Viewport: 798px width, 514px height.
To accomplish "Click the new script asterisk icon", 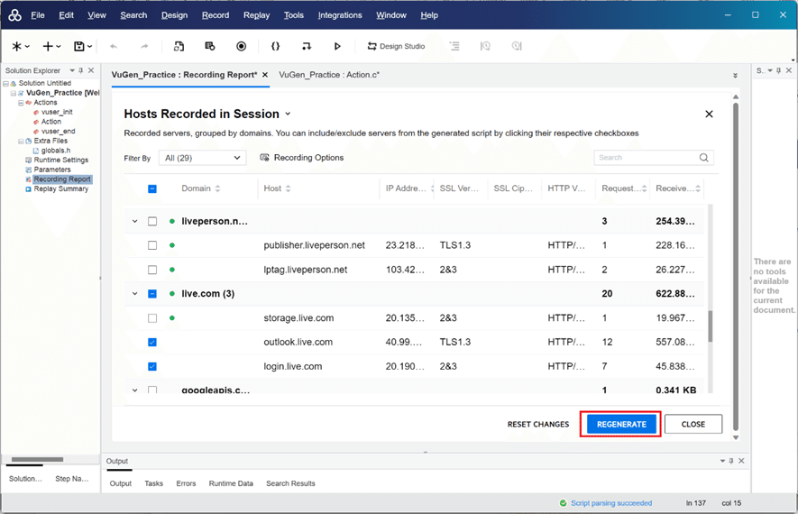I will pyautogui.click(x=17, y=46).
